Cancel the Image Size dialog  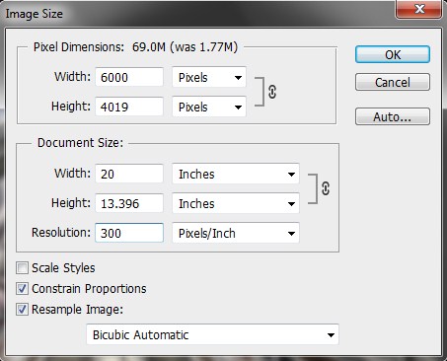(x=393, y=82)
